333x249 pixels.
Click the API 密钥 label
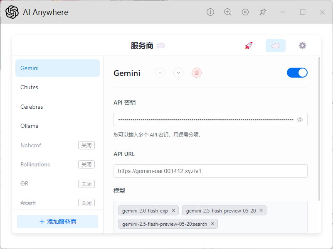125,103
